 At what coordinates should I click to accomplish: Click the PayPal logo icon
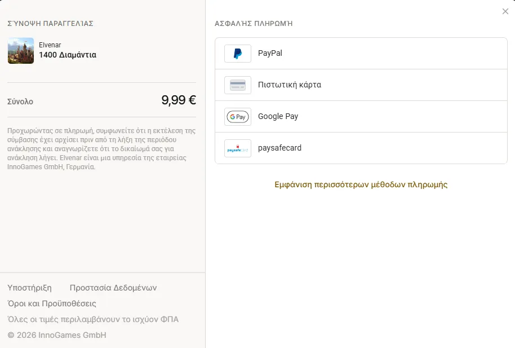pos(238,53)
